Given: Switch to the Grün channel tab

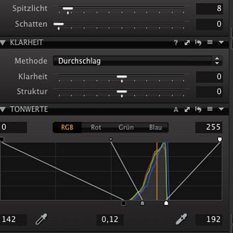Looking at the screenshot, I should [x=126, y=127].
